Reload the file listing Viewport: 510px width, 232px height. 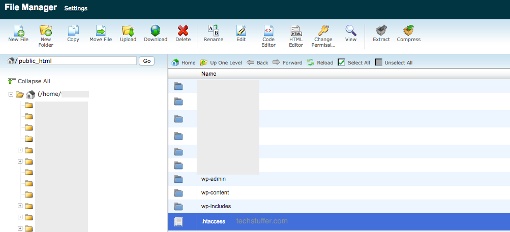click(x=320, y=62)
